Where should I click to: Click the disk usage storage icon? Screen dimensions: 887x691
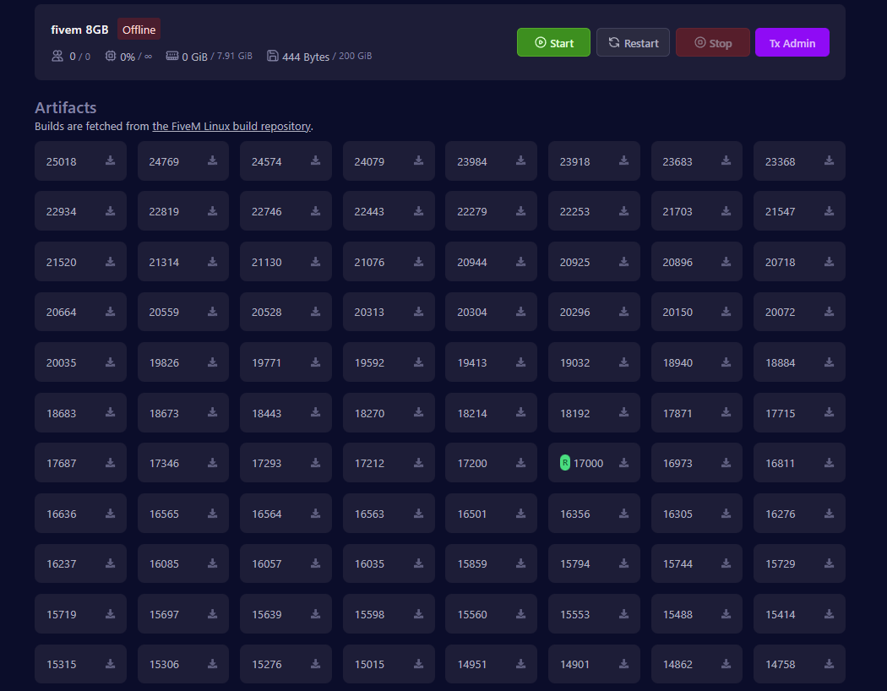coord(273,57)
